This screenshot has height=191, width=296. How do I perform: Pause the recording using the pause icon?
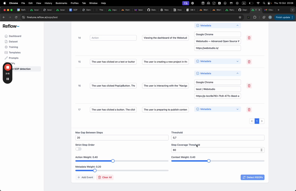point(7,79)
